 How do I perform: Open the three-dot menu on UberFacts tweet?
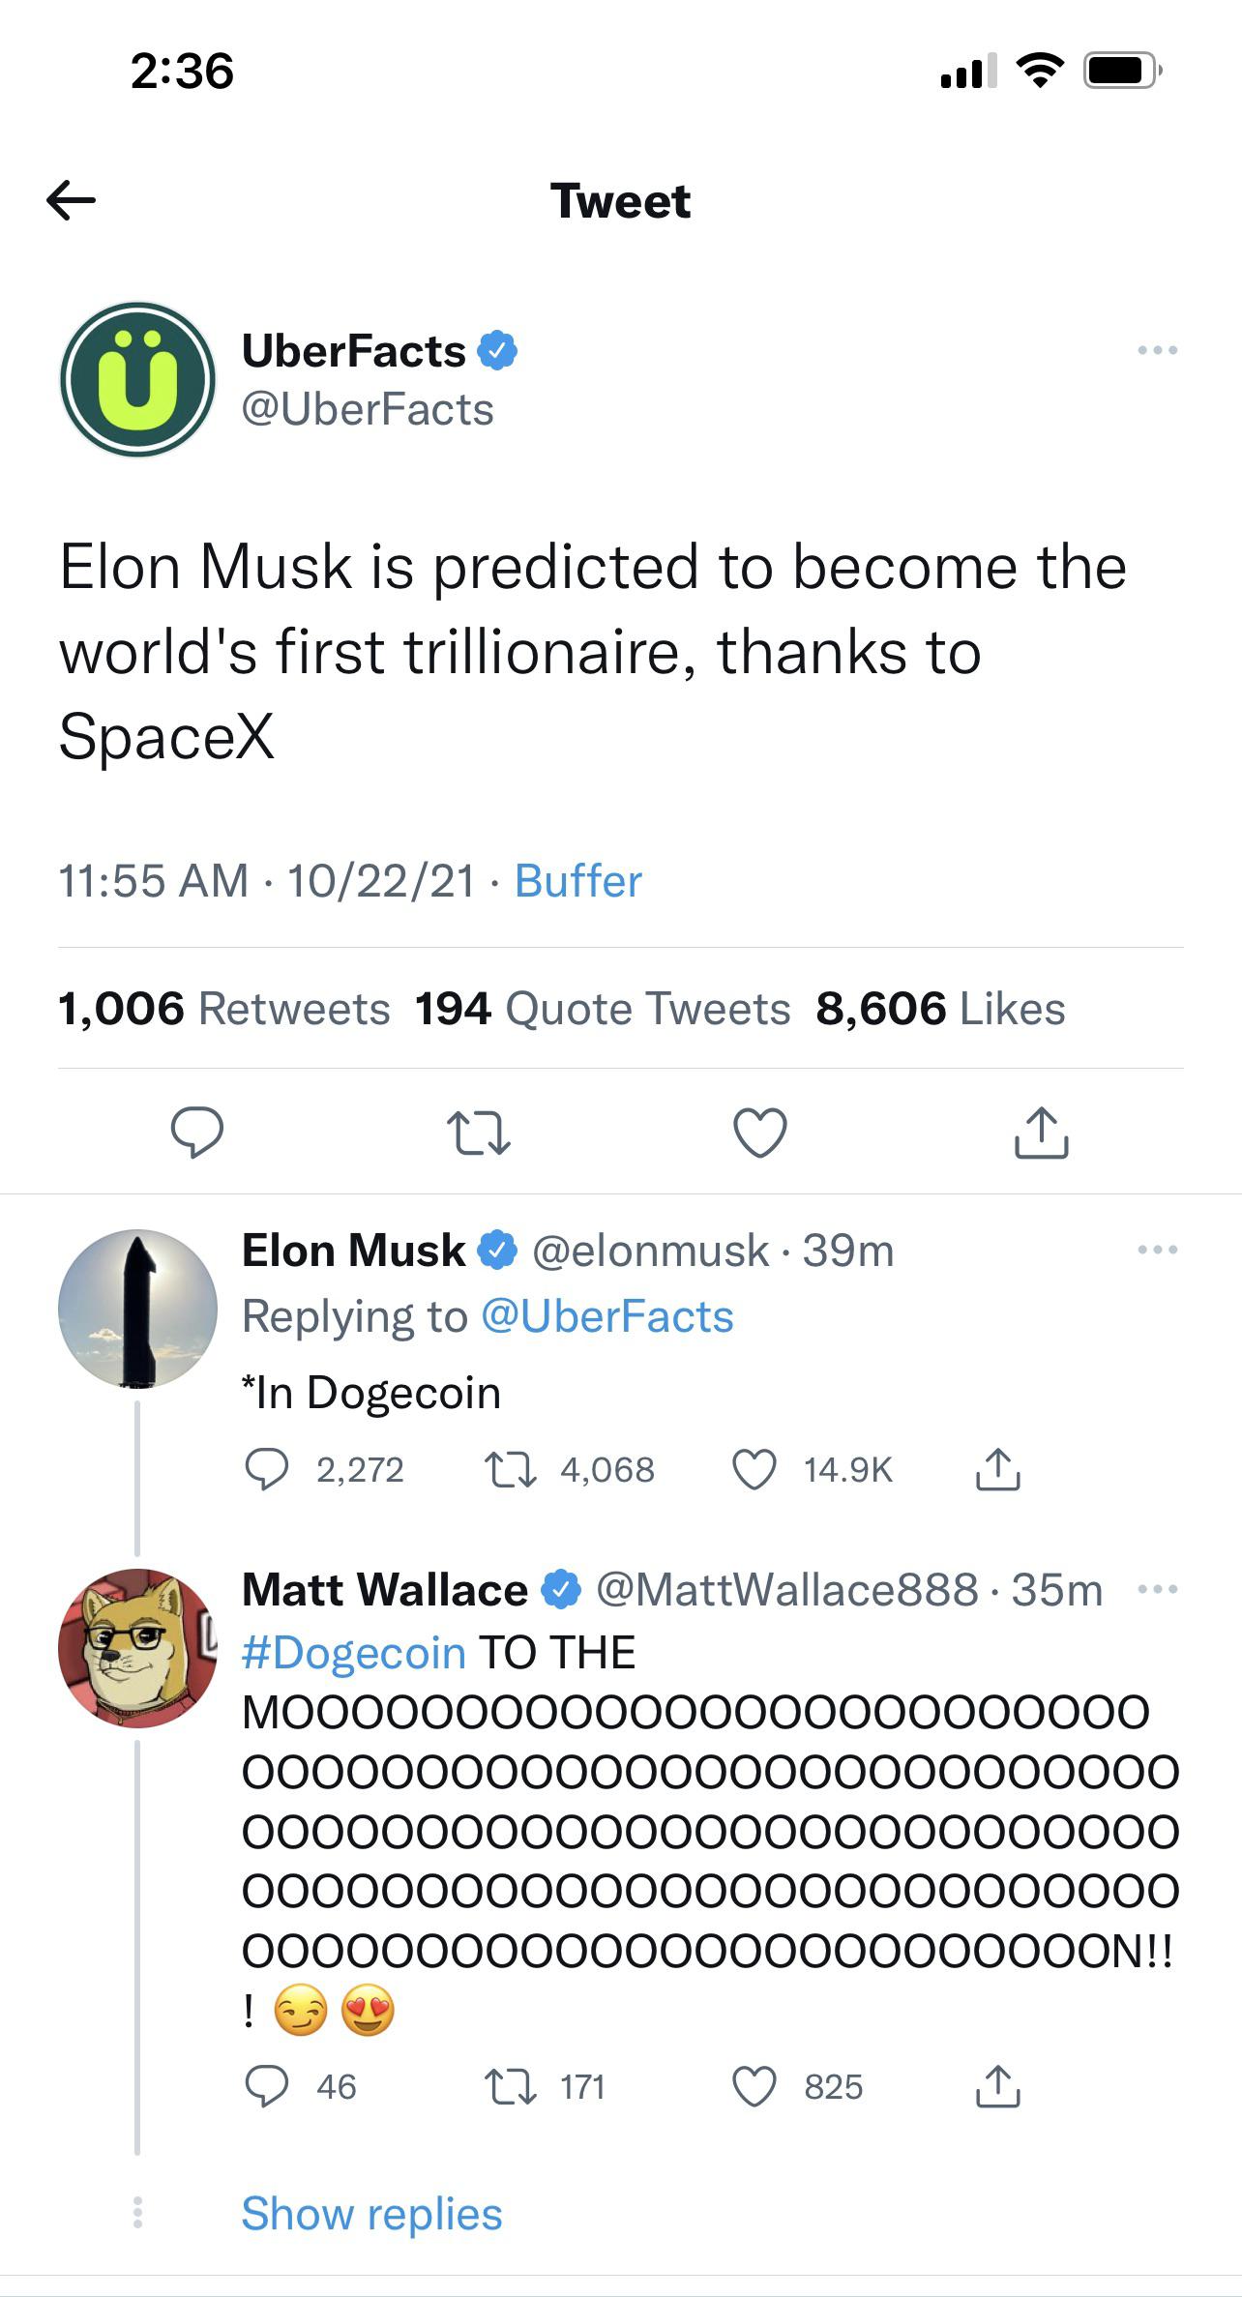(x=1158, y=350)
